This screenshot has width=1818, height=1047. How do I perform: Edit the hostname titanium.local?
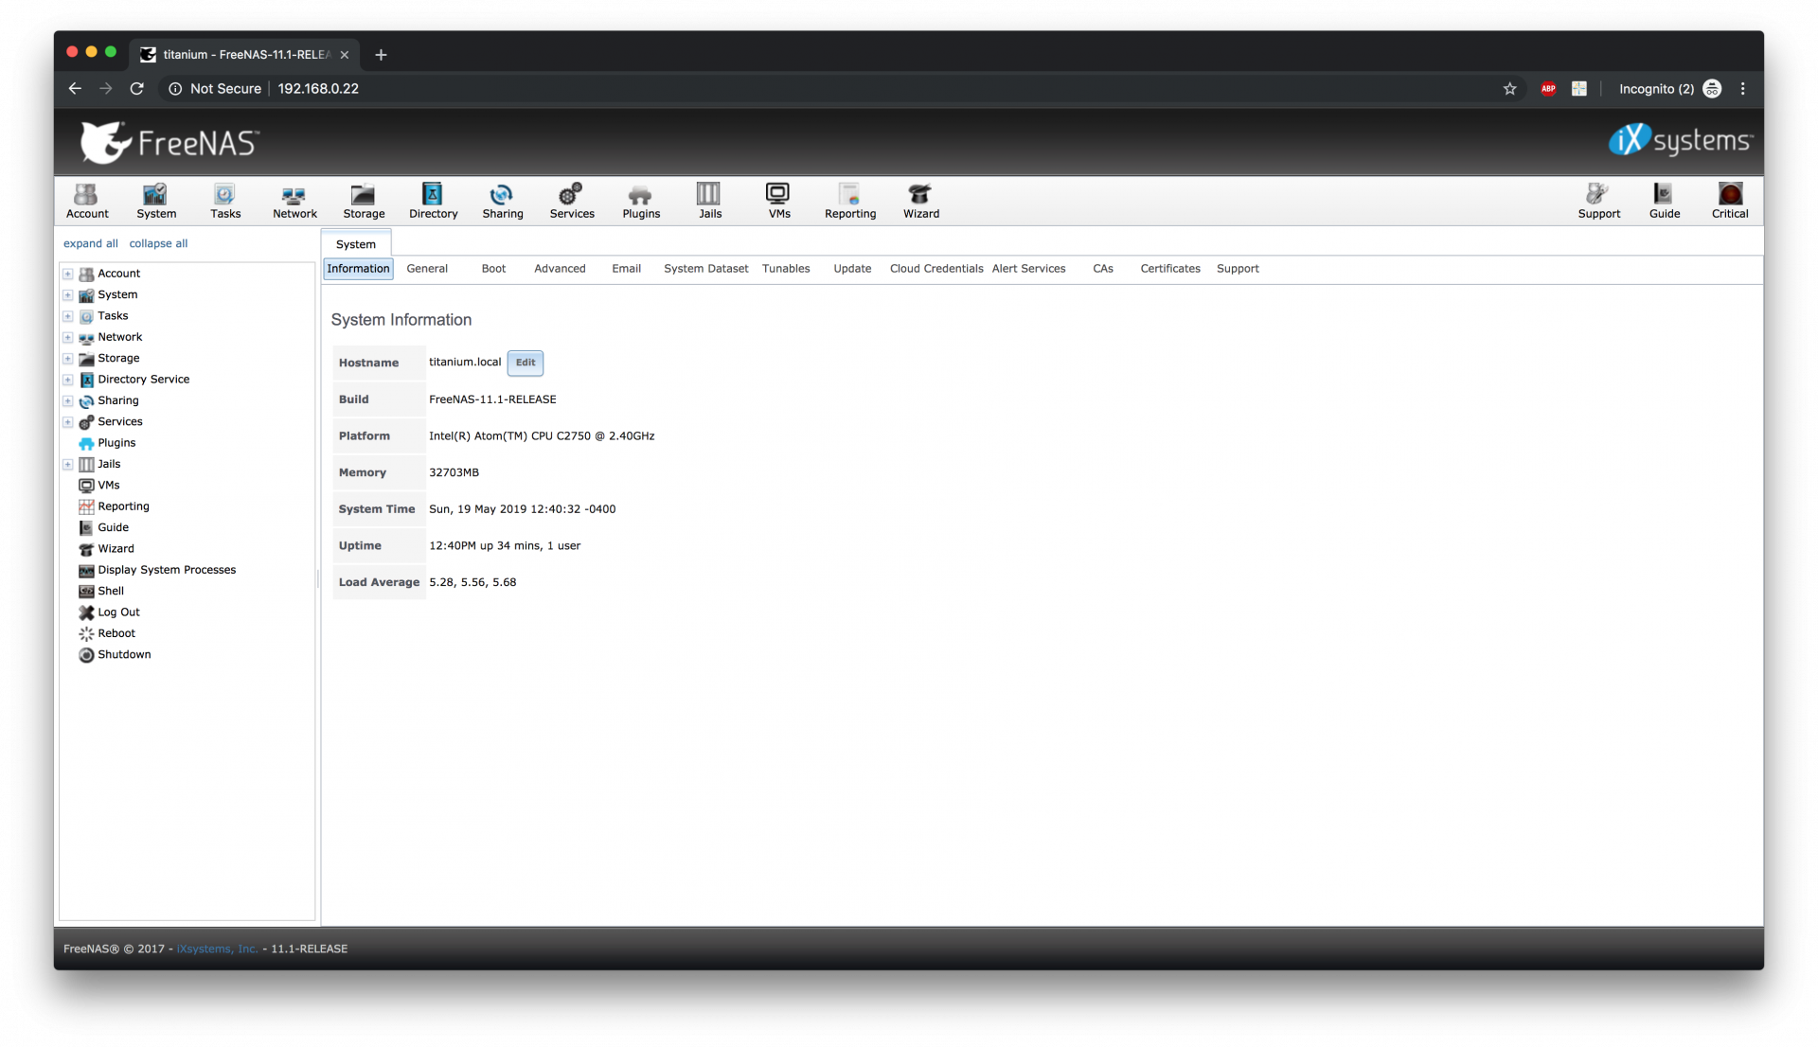pos(526,363)
